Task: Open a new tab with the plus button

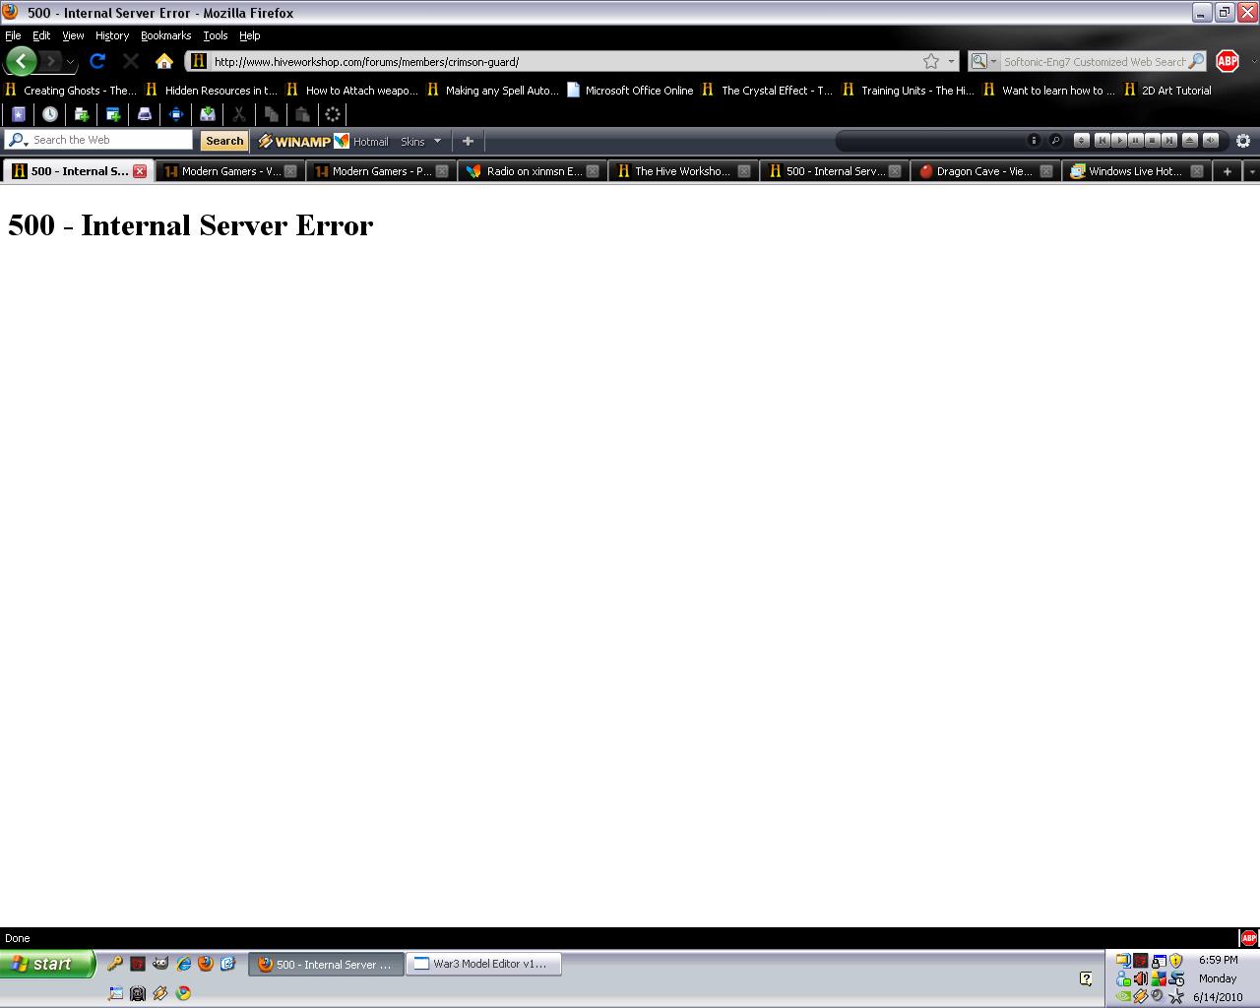Action: click(1227, 171)
